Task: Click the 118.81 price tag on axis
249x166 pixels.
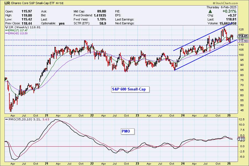Action: [243, 36]
